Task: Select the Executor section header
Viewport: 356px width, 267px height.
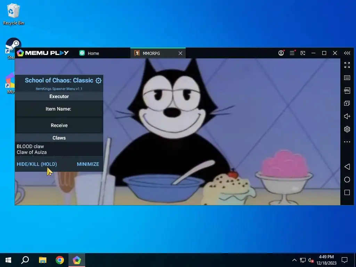Action: pyautogui.click(x=59, y=97)
